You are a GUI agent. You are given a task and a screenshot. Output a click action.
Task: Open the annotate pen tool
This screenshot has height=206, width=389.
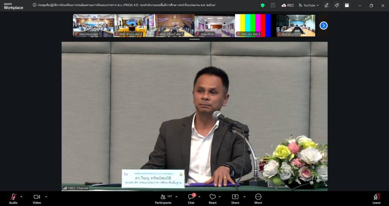326,5
